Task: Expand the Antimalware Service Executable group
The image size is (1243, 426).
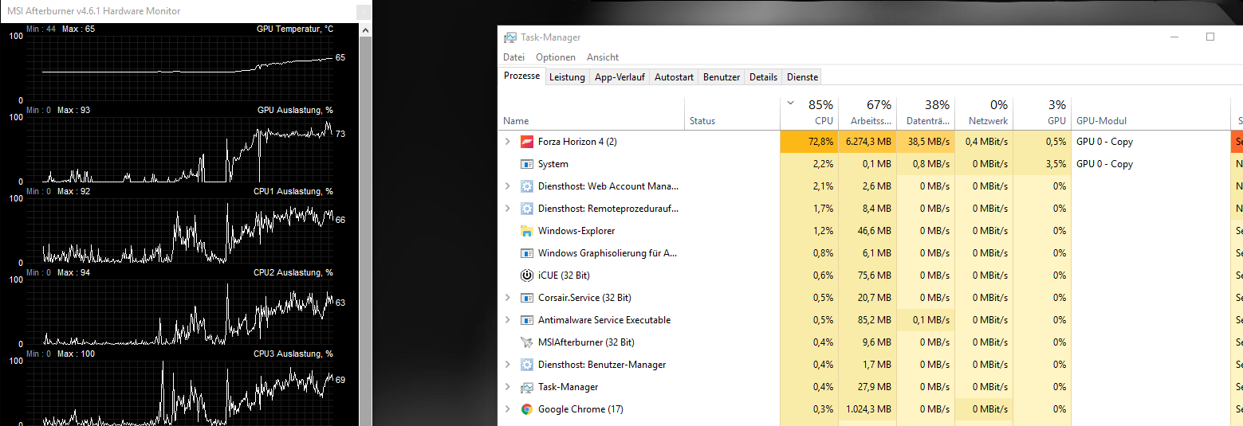Action: click(x=508, y=320)
